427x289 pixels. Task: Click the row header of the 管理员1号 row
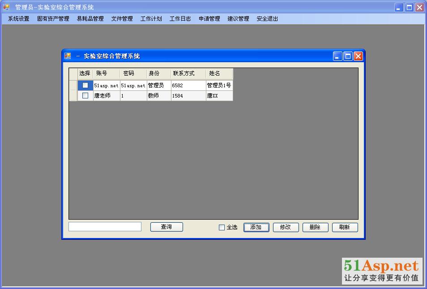pos(73,85)
